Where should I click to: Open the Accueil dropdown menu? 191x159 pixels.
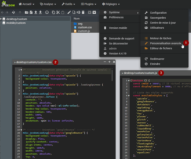click(x=26, y=4)
